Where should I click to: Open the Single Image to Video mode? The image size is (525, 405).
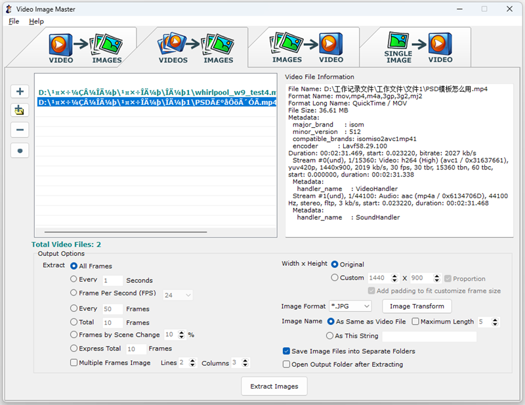point(420,46)
